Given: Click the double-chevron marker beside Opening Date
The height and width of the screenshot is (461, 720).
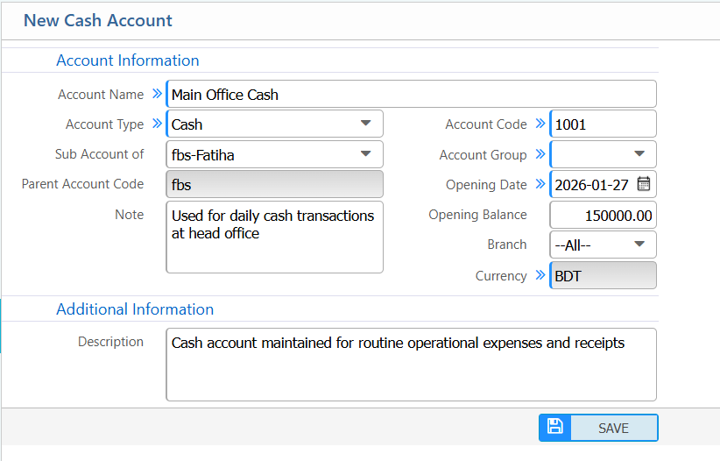Looking at the screenshot, I should [540, 184].
